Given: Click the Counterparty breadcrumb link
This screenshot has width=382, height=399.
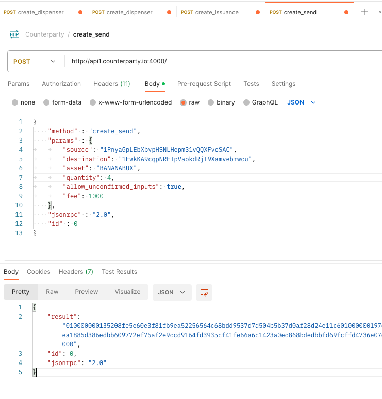Looking at the screenshot, I should point(45,34).
